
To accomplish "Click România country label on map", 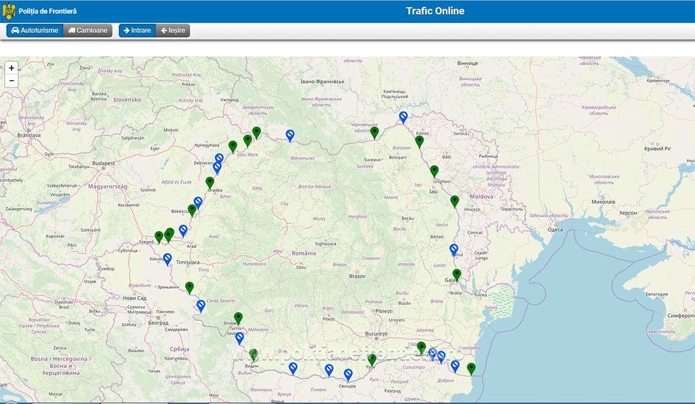I will [304, 253].
